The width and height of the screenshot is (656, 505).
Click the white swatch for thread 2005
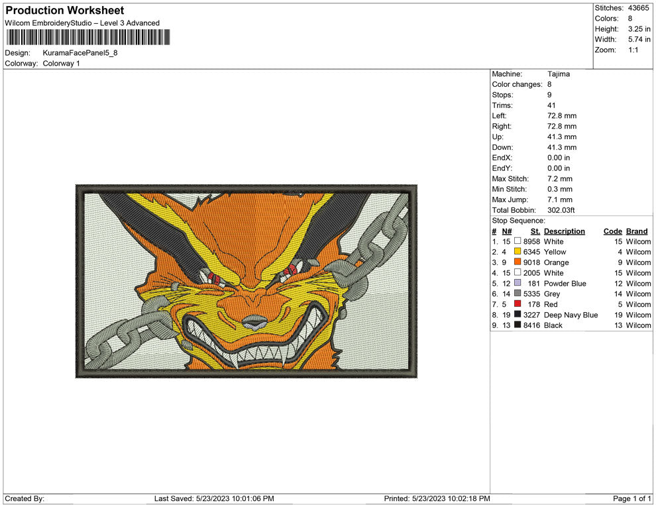[x=518, y=272]
